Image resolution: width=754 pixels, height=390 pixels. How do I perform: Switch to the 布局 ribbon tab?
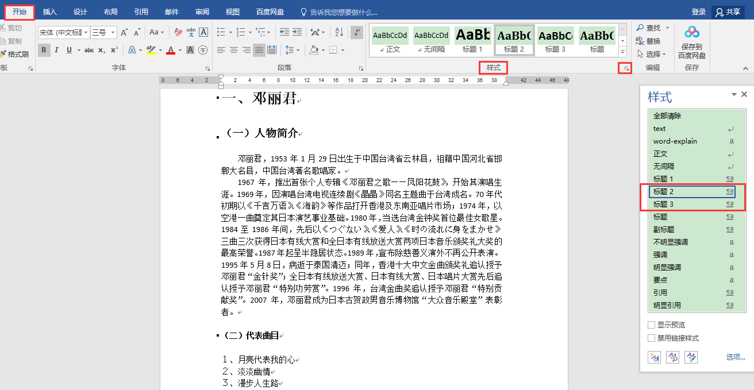(111, 12)
